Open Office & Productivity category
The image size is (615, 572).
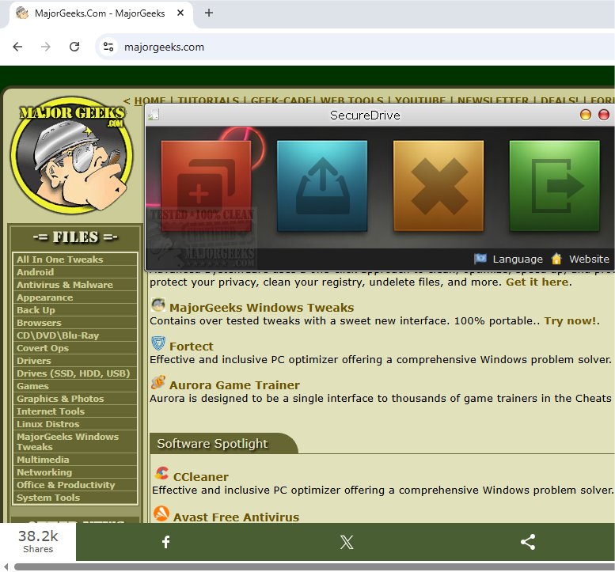coord(74,485)
